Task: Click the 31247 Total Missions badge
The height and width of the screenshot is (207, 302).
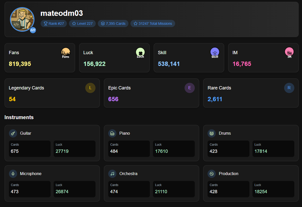Action: coord(153,24)
